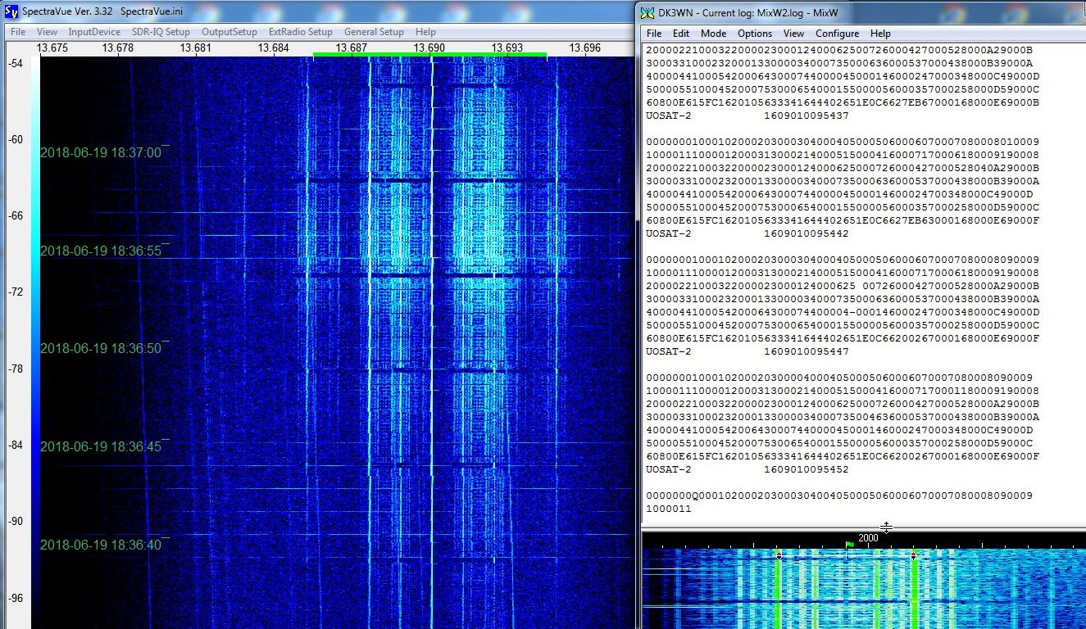Open SpectraVue File menu
The height and width of the screenshot is (629, 1086).
(17, 32)
